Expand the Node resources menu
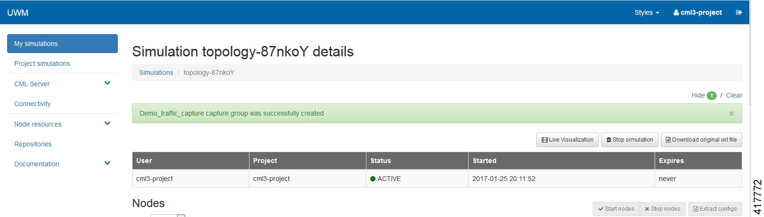The height and width of the screenshot is (217, 764). click(107, 124)
